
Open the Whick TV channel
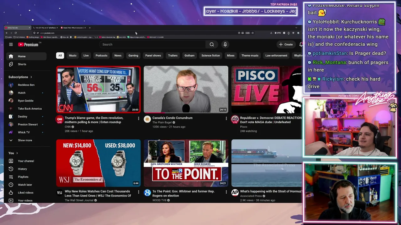click(x=26, y=132)
